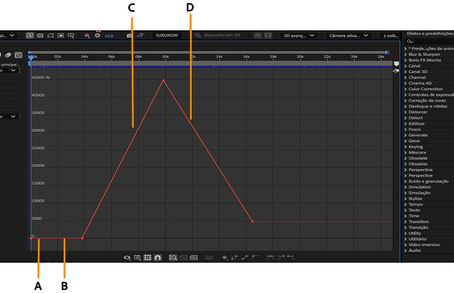Toggle the transparency grid icon
The height and width of the screenshot is (293, 454).
(x=40, y=35)
